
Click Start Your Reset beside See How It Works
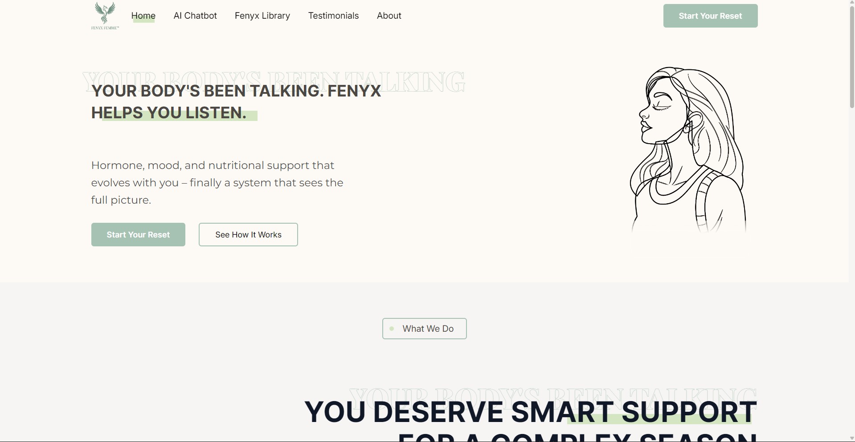pyautogui.click(x=138, y=234)
